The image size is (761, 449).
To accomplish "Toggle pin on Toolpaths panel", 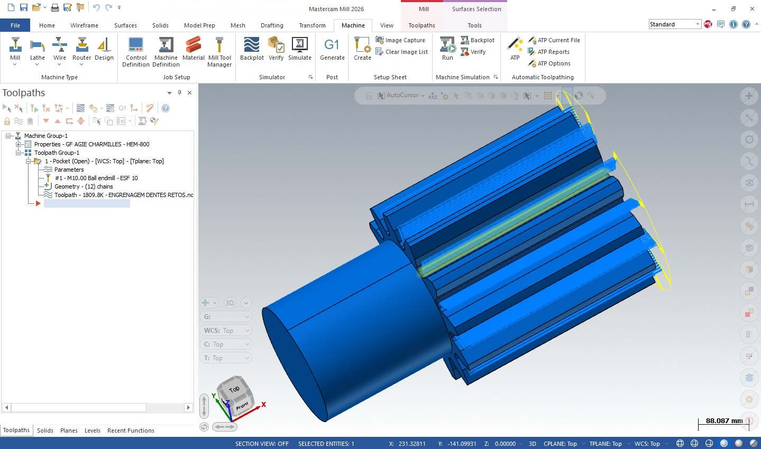I will click(179, 92).
